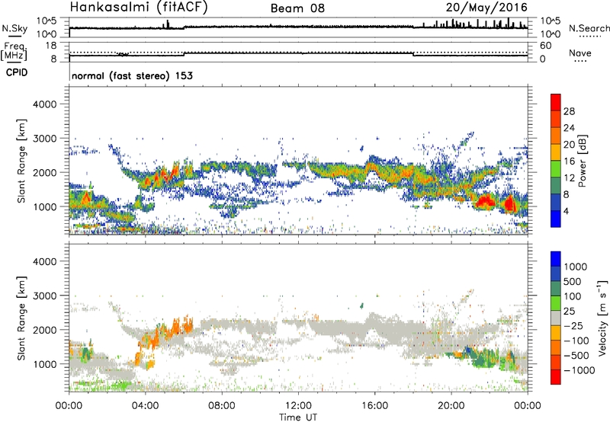Click the -100 label on Velocity colorbar
This screenshot has width=610, height=422.
coord(576,340)
